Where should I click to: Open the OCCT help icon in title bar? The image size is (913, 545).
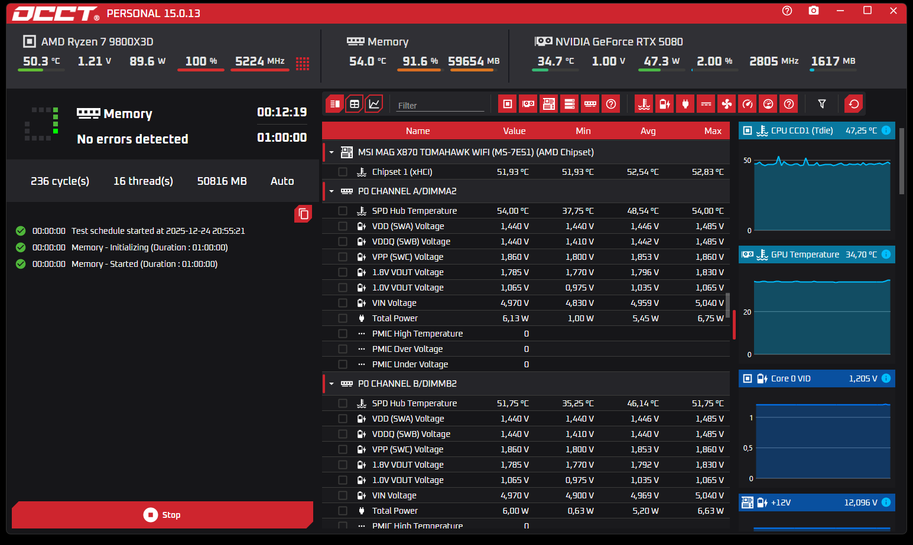(787, 11)
